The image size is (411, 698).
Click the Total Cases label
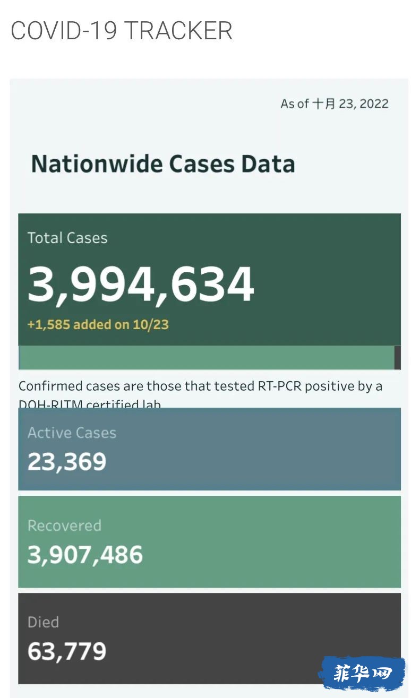[67, 238]
